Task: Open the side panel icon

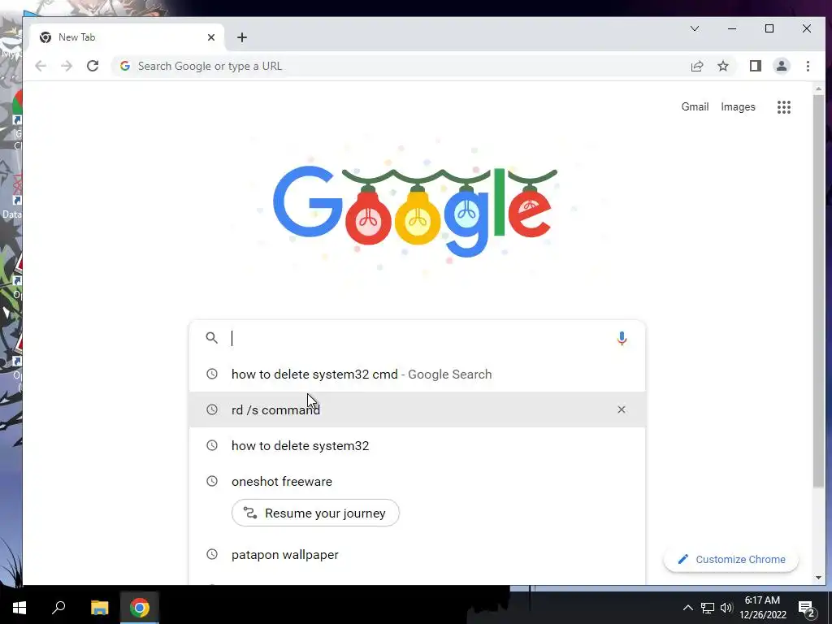Action: [x=755, y=66]
